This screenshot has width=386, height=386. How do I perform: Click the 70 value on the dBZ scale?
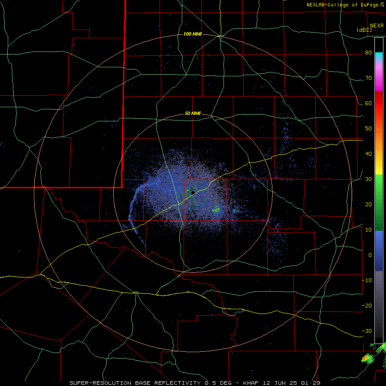coord(368,78)
